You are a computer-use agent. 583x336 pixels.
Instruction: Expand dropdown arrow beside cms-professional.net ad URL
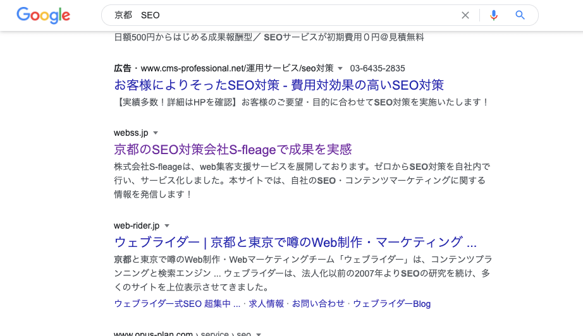coord(340,68)
